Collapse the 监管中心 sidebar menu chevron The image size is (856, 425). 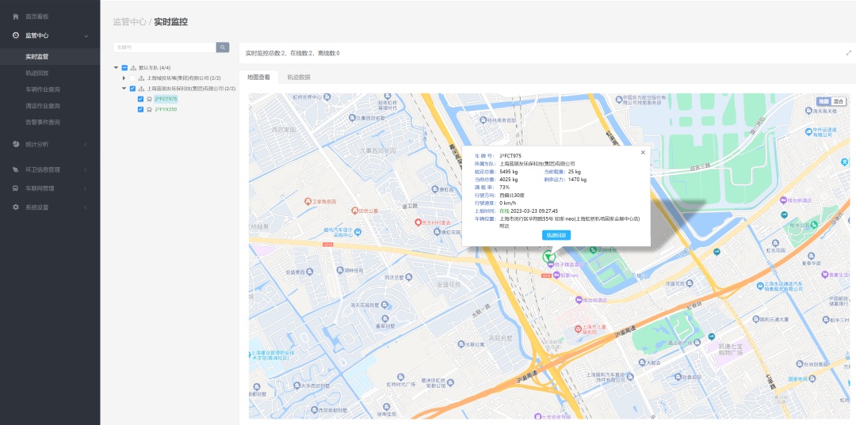click(86, 36)
